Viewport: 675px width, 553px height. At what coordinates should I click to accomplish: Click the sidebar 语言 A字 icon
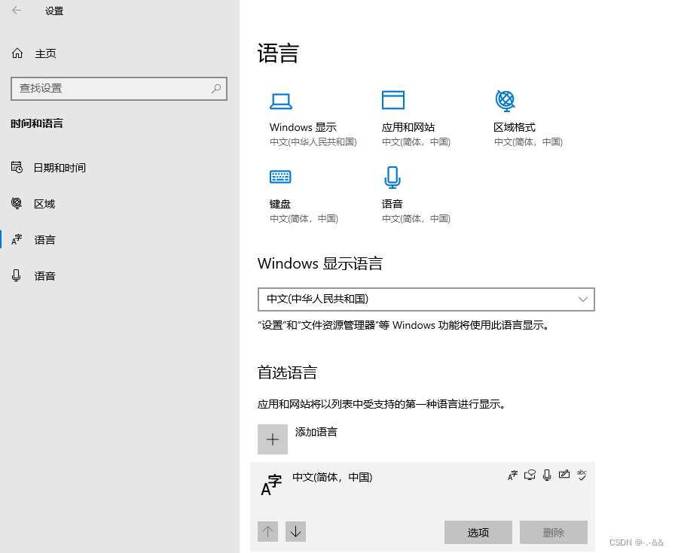point(17,239)
